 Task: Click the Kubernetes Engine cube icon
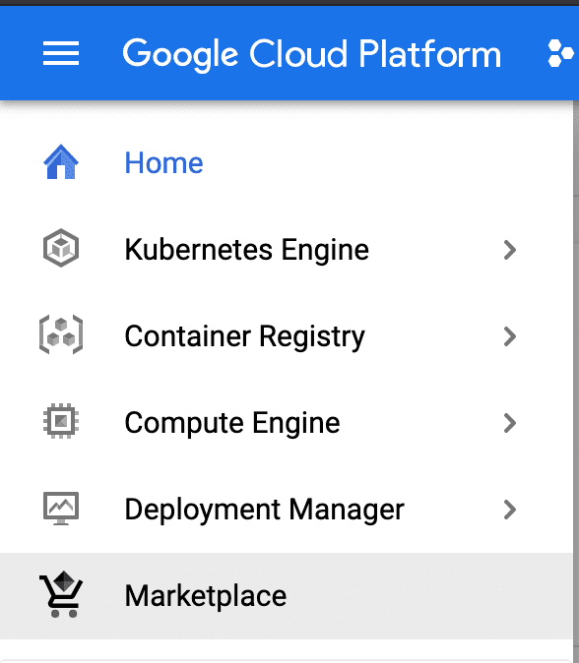click(x=61, y=248)
